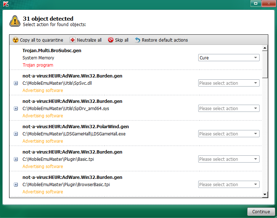The image size is (277, 218).
Task: Select Trojan.Multi.BroSubsc.gen threat name
Action: click(x=52, y=51)
